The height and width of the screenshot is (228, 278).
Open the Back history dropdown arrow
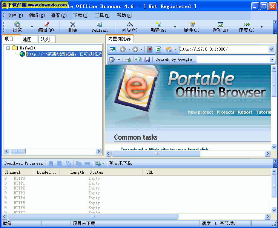[129, 49]
